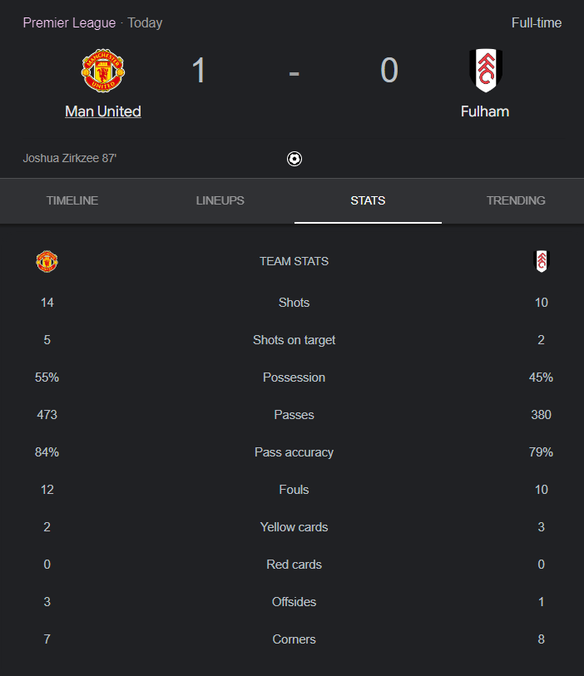Open the Premier League link
584x676 pixels.
(69, 22)
